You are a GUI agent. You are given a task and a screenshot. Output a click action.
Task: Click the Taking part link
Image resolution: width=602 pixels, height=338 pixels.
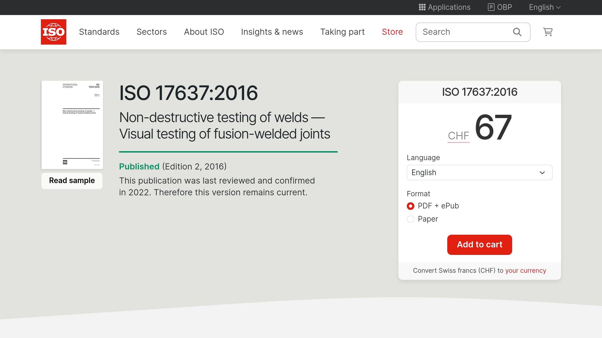[342, 32]
